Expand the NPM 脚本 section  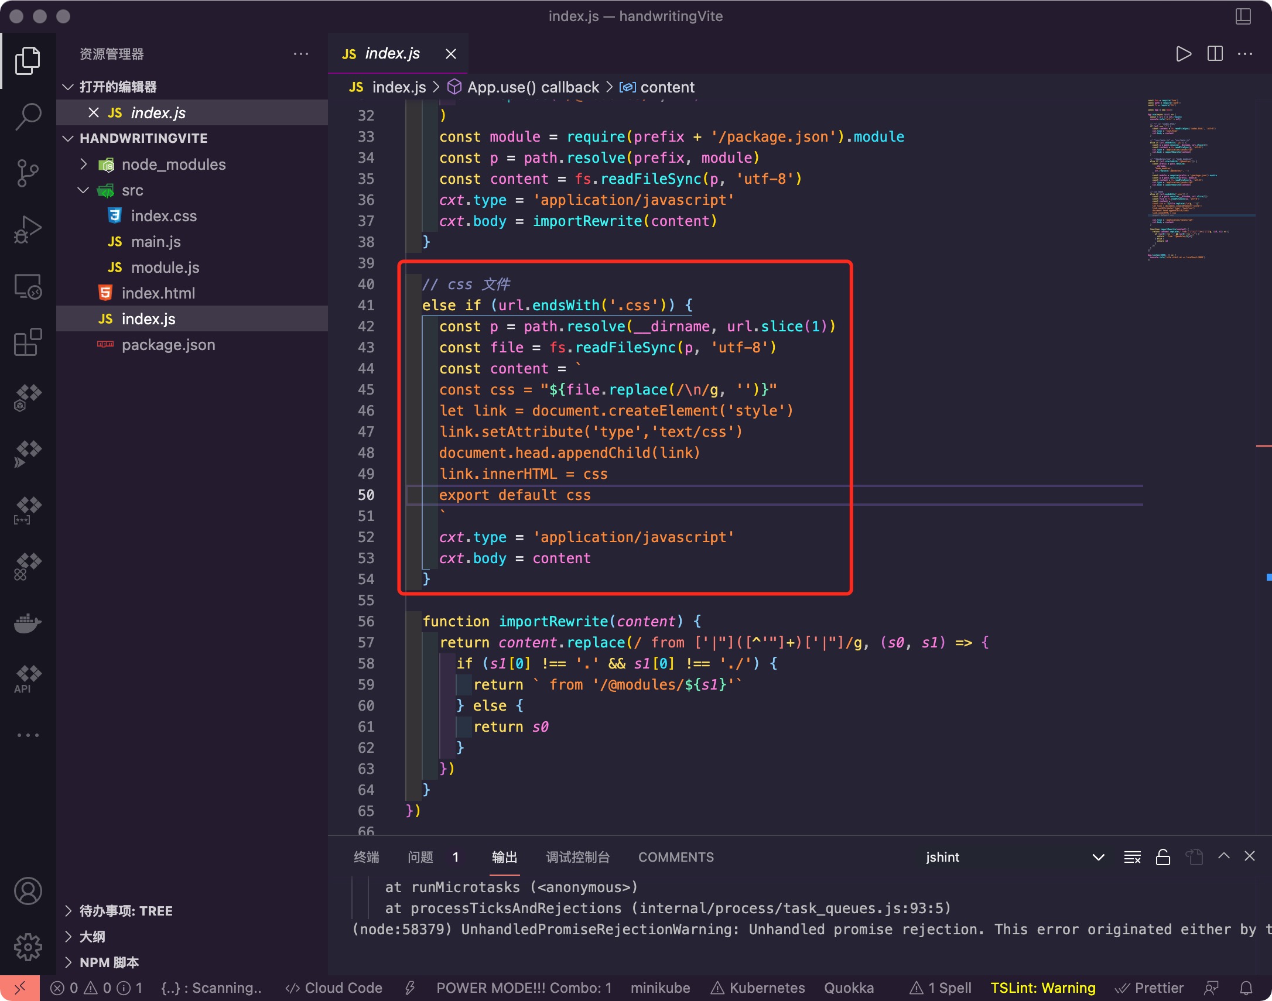[68, 962]
